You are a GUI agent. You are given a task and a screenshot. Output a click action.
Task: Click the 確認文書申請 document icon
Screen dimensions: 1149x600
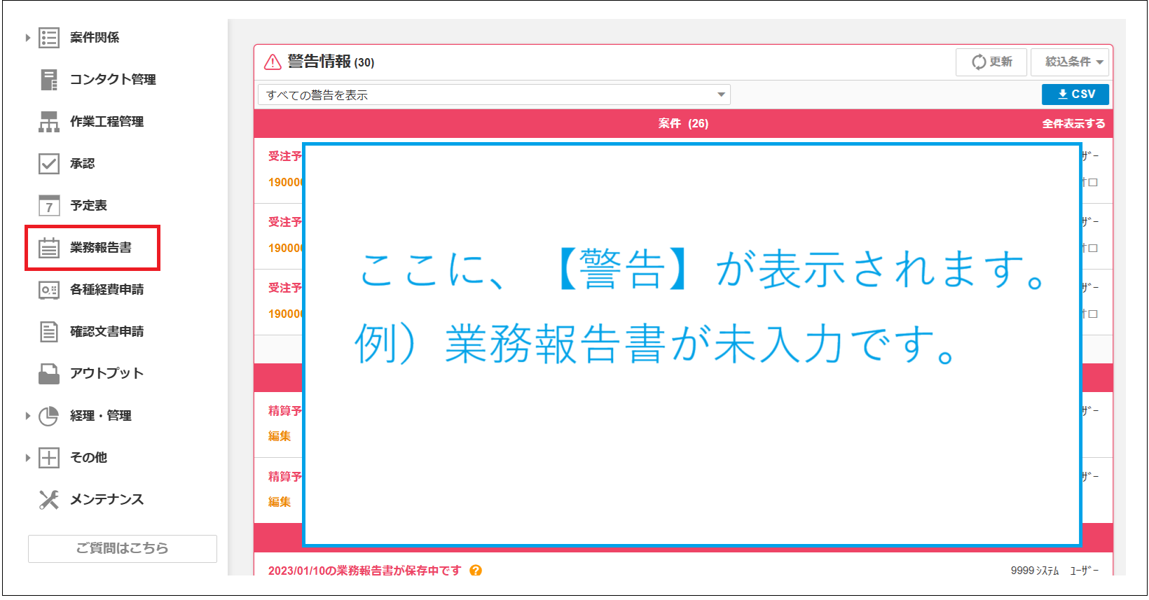(49, 332)
